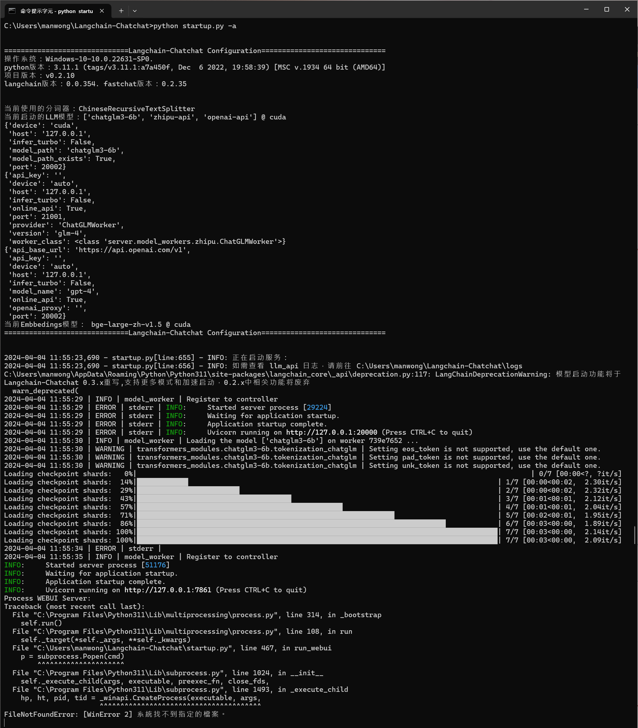Close the terminal window

(627, 9)
